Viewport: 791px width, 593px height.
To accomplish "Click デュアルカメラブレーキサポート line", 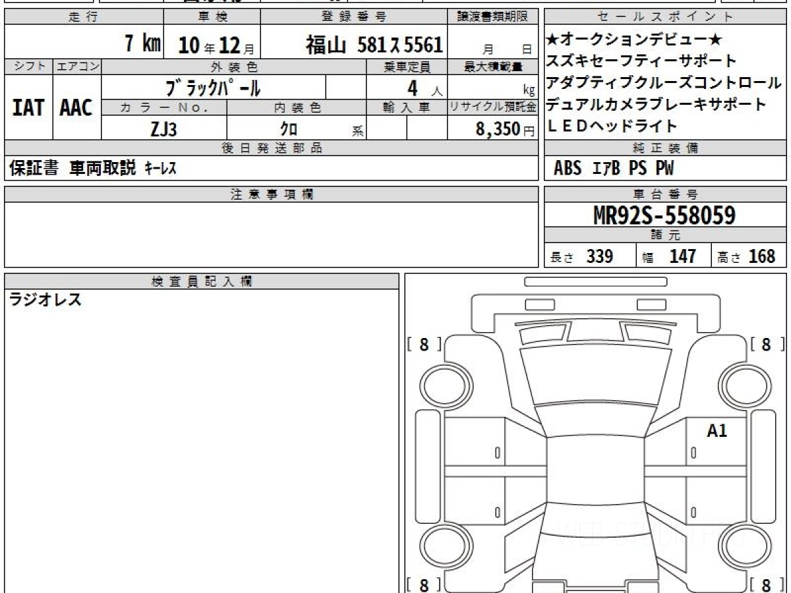I will pos(657,105).
